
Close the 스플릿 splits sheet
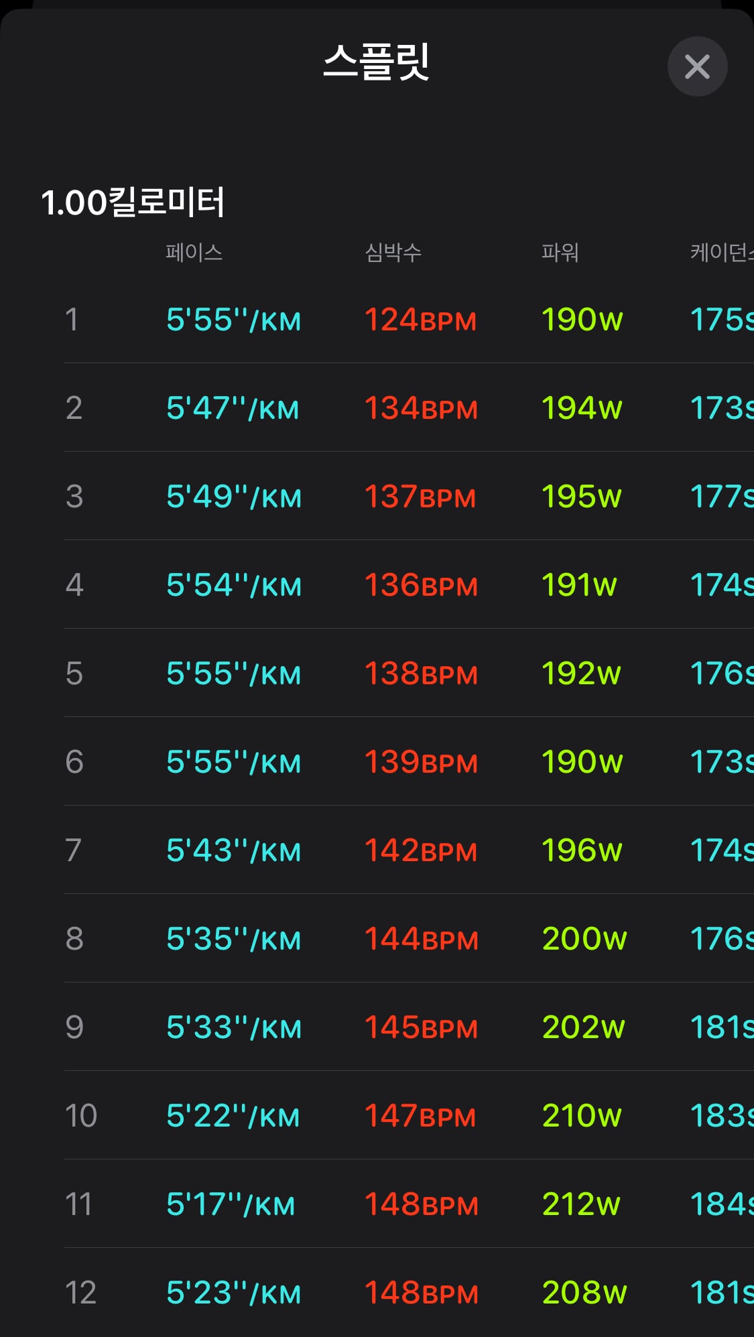pos(697,66)
